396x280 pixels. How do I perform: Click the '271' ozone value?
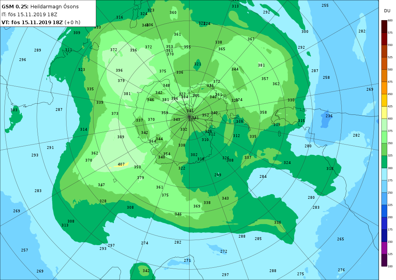coord(187,260)
